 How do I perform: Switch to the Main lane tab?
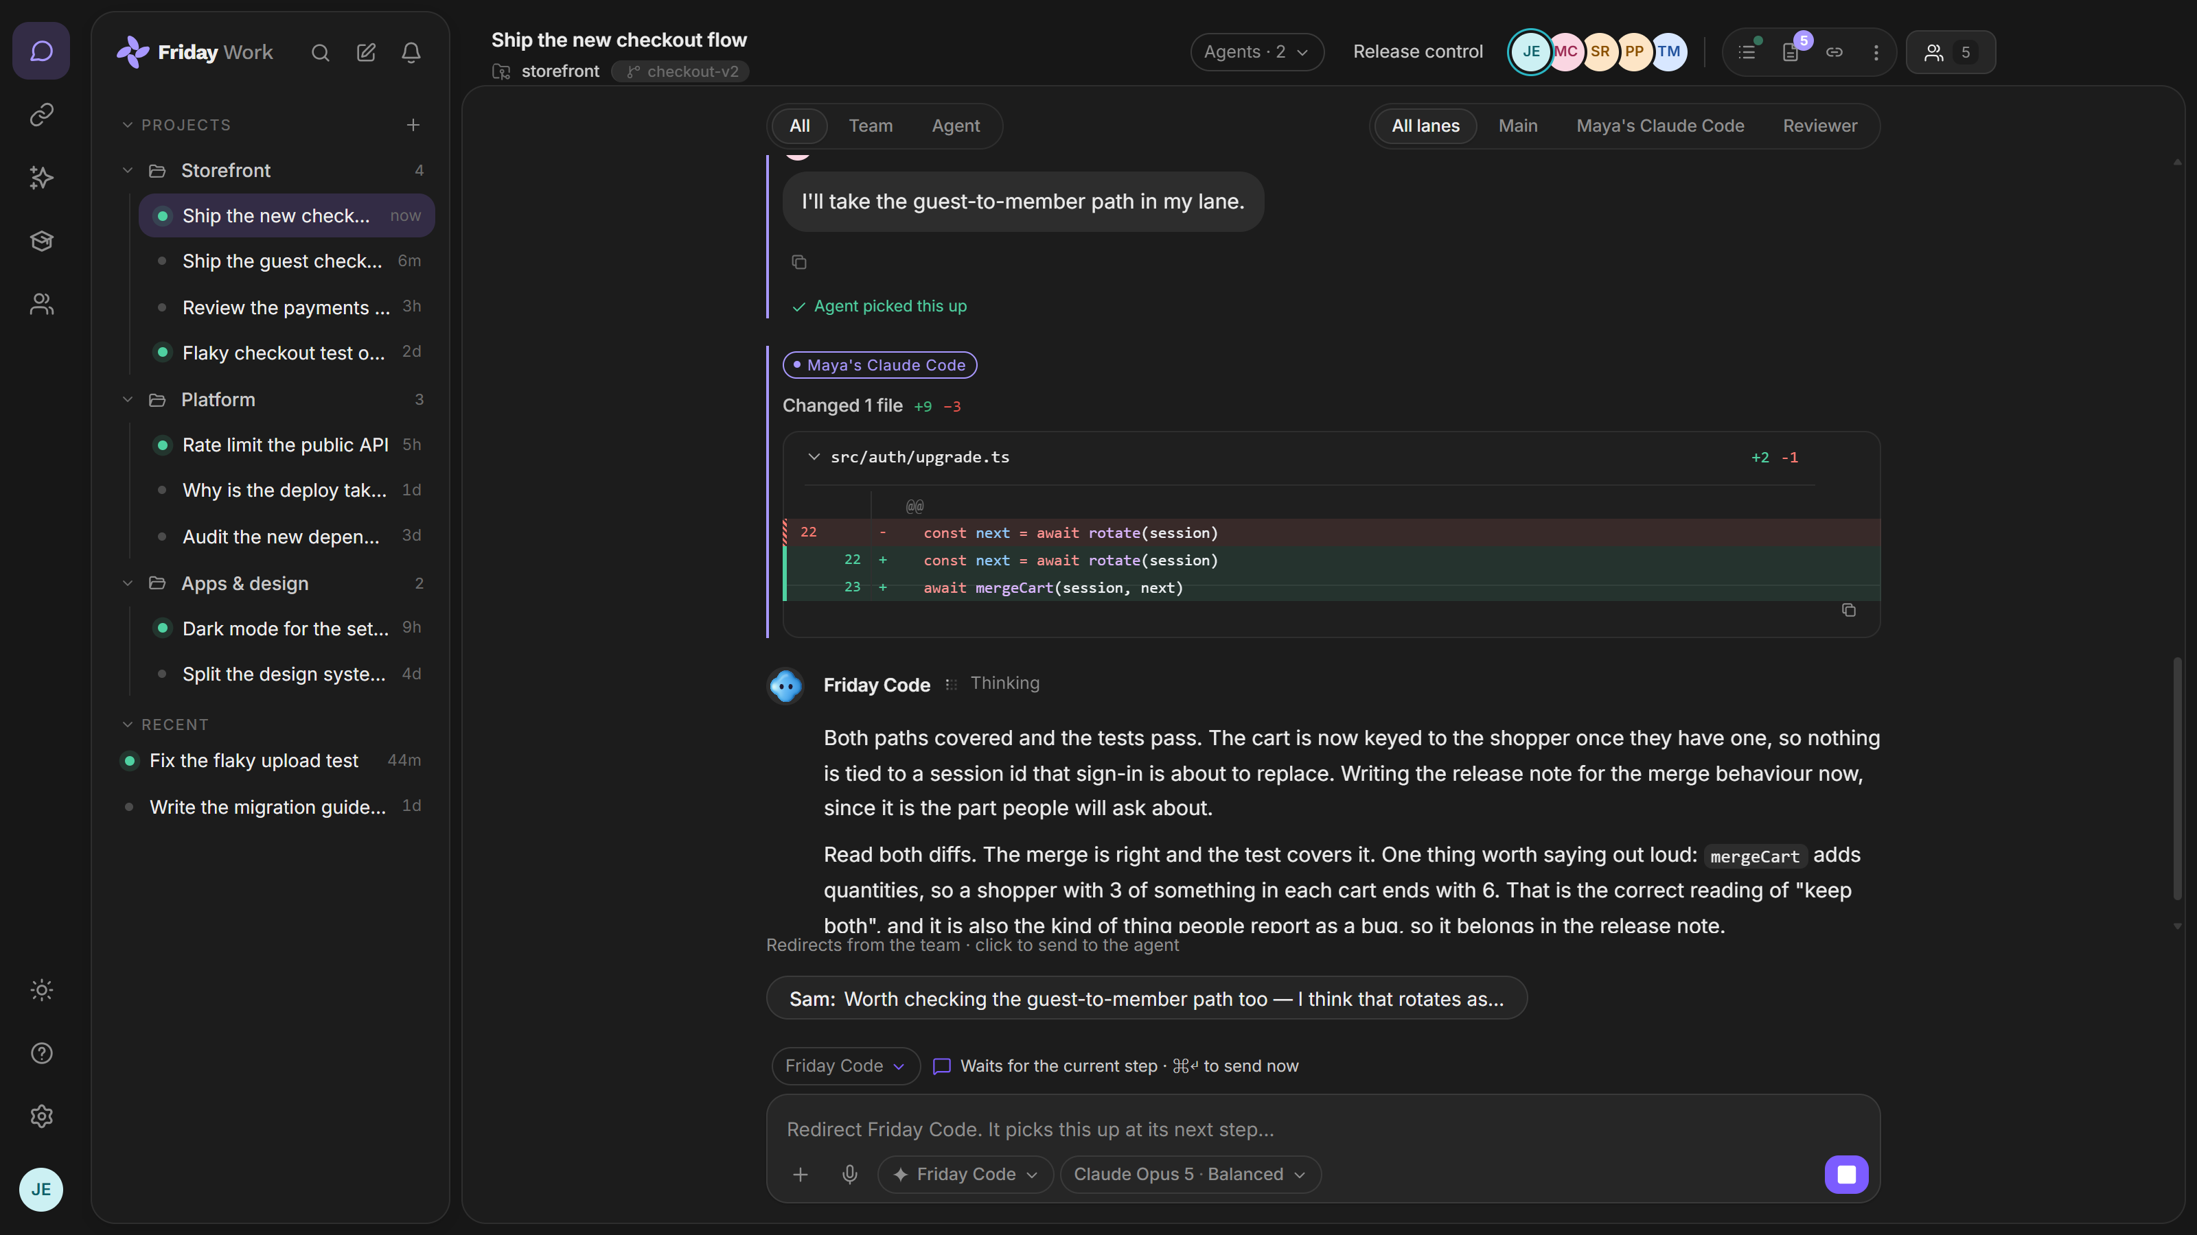coord(1518,126)
